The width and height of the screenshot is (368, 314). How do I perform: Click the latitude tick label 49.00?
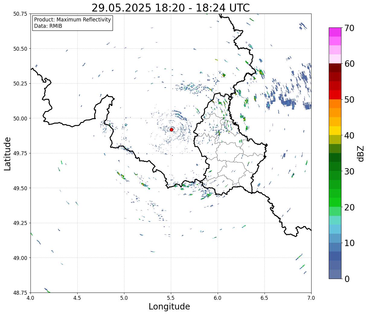[20, 258]
